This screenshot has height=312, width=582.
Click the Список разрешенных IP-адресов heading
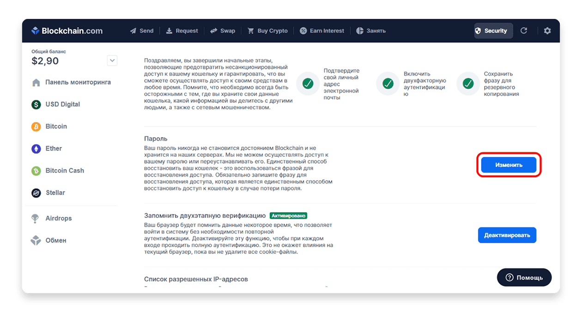click(196, 279)
